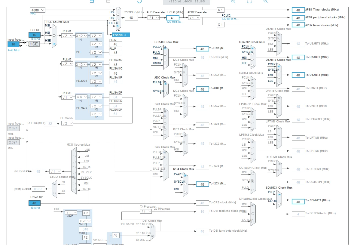Click the HSE input frequency field 16
Image resolution: width=351 pixels, height=247 pixels.
point(14,45)
